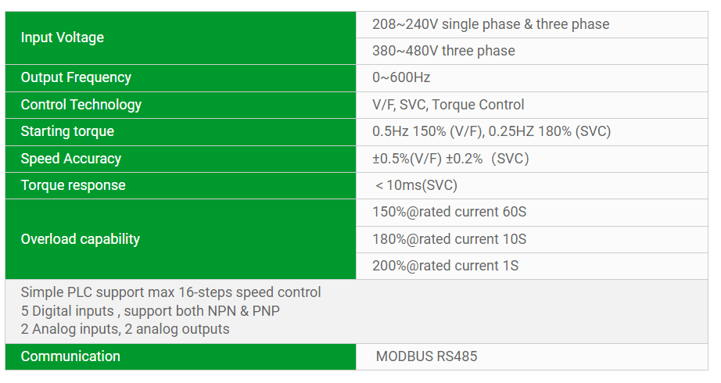The width and height of the screenshot is (721, 383).
Task: Click the V/F, SVC, Torque Control cell
Action: [x=448, y=105]
